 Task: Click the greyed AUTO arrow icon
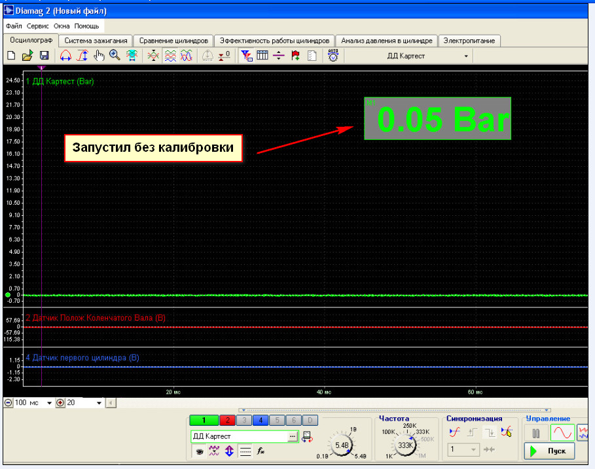[x=207, y=56]
